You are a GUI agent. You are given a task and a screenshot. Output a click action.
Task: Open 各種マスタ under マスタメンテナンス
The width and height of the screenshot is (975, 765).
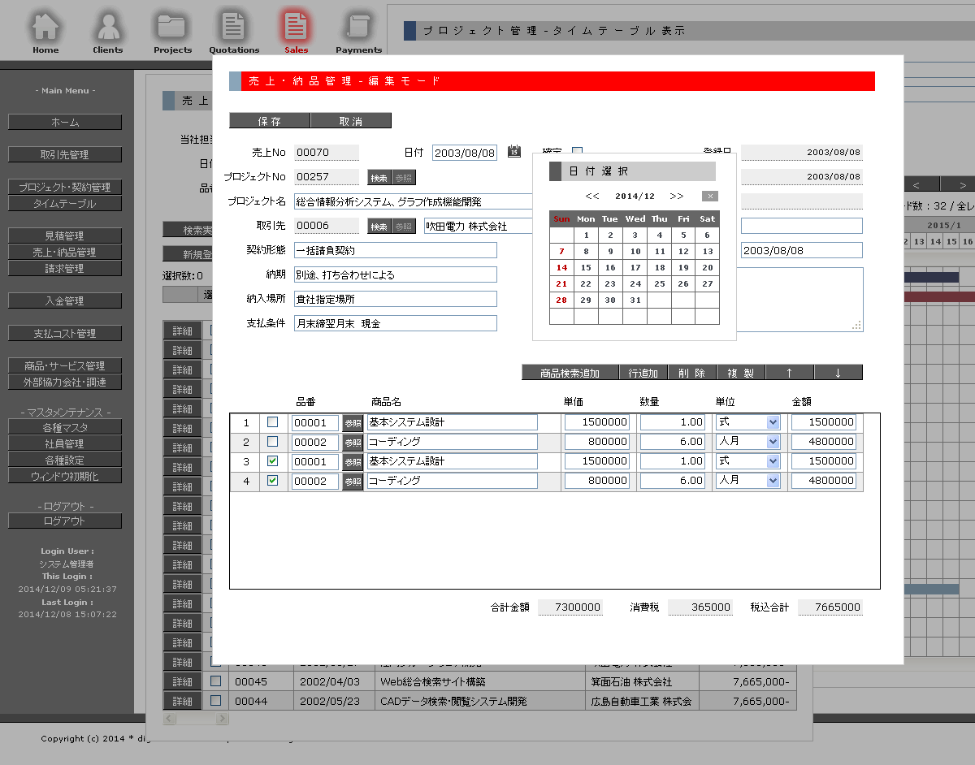point(65,427)
